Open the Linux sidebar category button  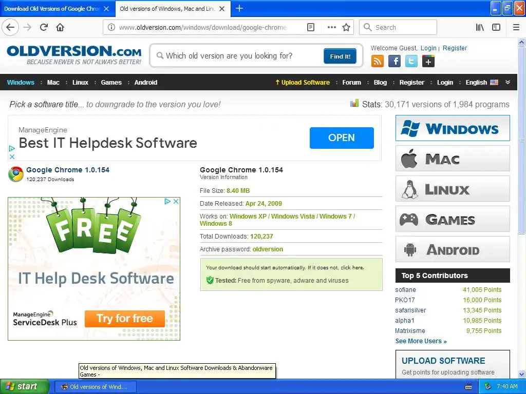tap(453, 189)
